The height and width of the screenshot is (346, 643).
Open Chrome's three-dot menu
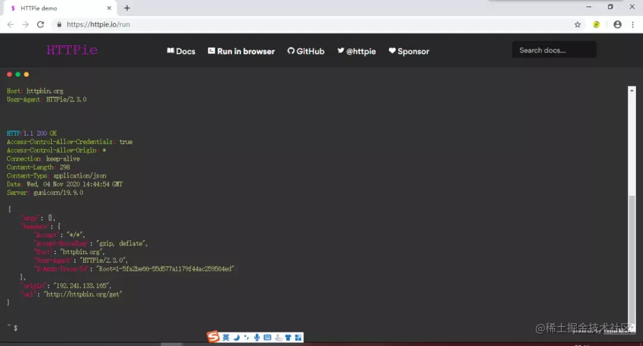[633, 24]
